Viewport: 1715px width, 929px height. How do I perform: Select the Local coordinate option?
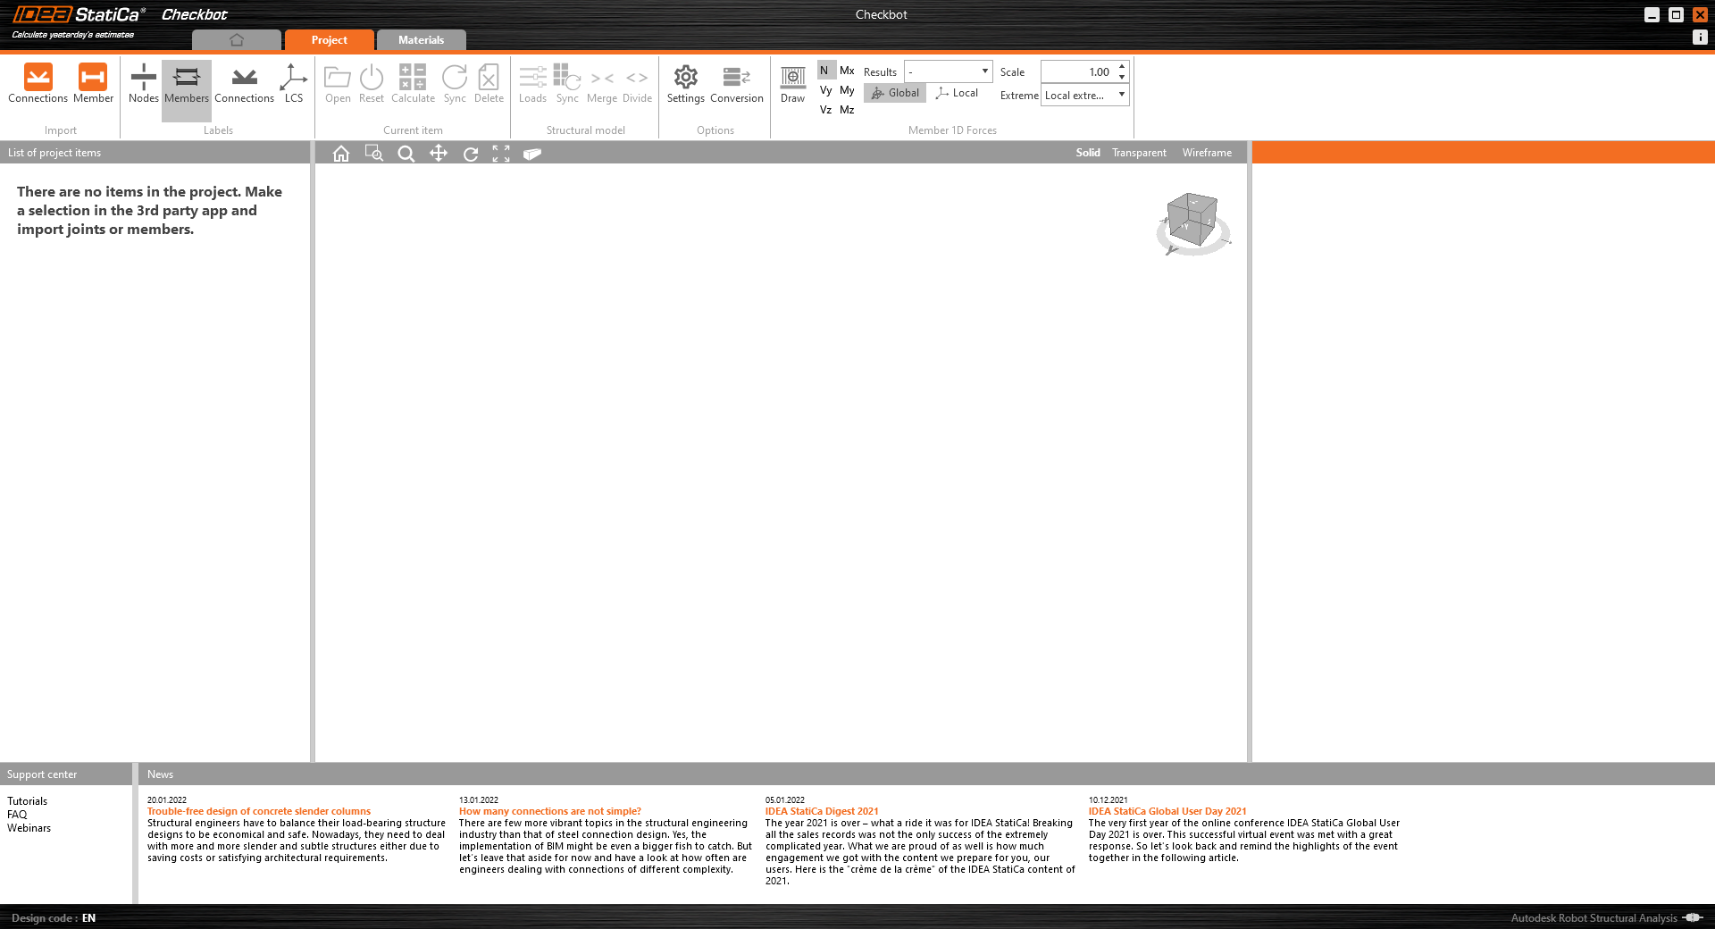(957, 93)
